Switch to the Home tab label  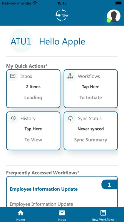21,220
